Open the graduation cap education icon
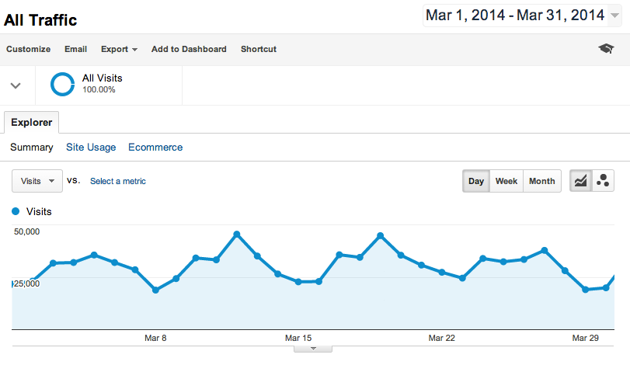Image resolution: width=630 pixels, height=365 pixels. [606, 49]
